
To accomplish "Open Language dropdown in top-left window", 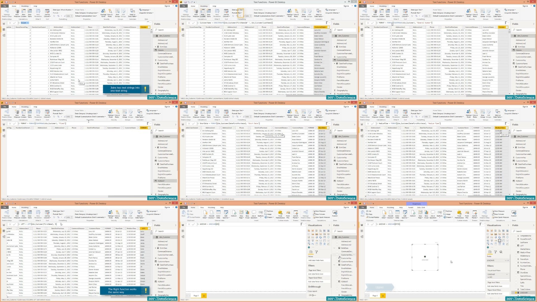I will pos(145,10).
